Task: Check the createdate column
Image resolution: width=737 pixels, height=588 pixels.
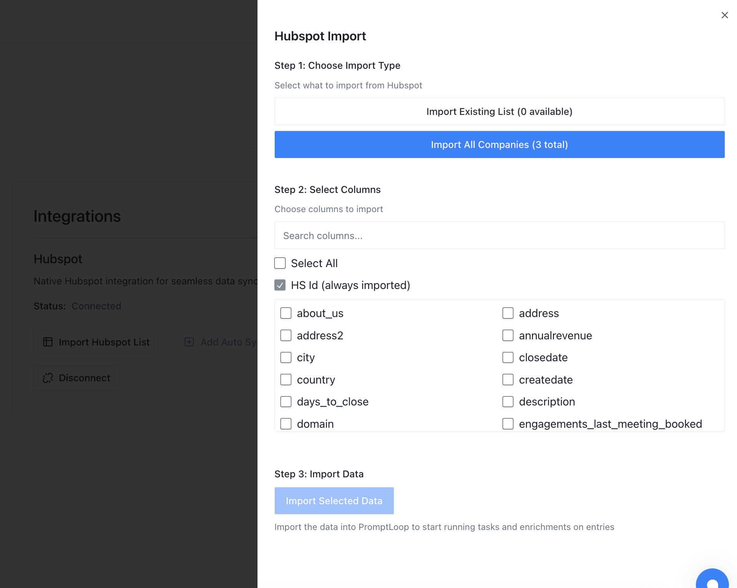Action: [x=508, y=379]
